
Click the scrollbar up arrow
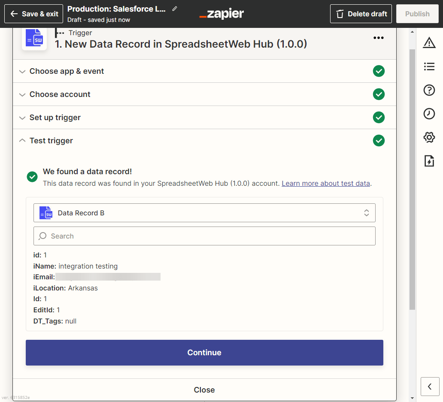tap(412, 32)
